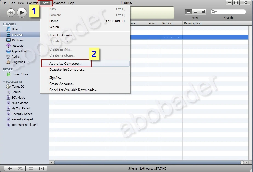
Task: Click the search magnifier dropdown icon
Action: [214, 12]
